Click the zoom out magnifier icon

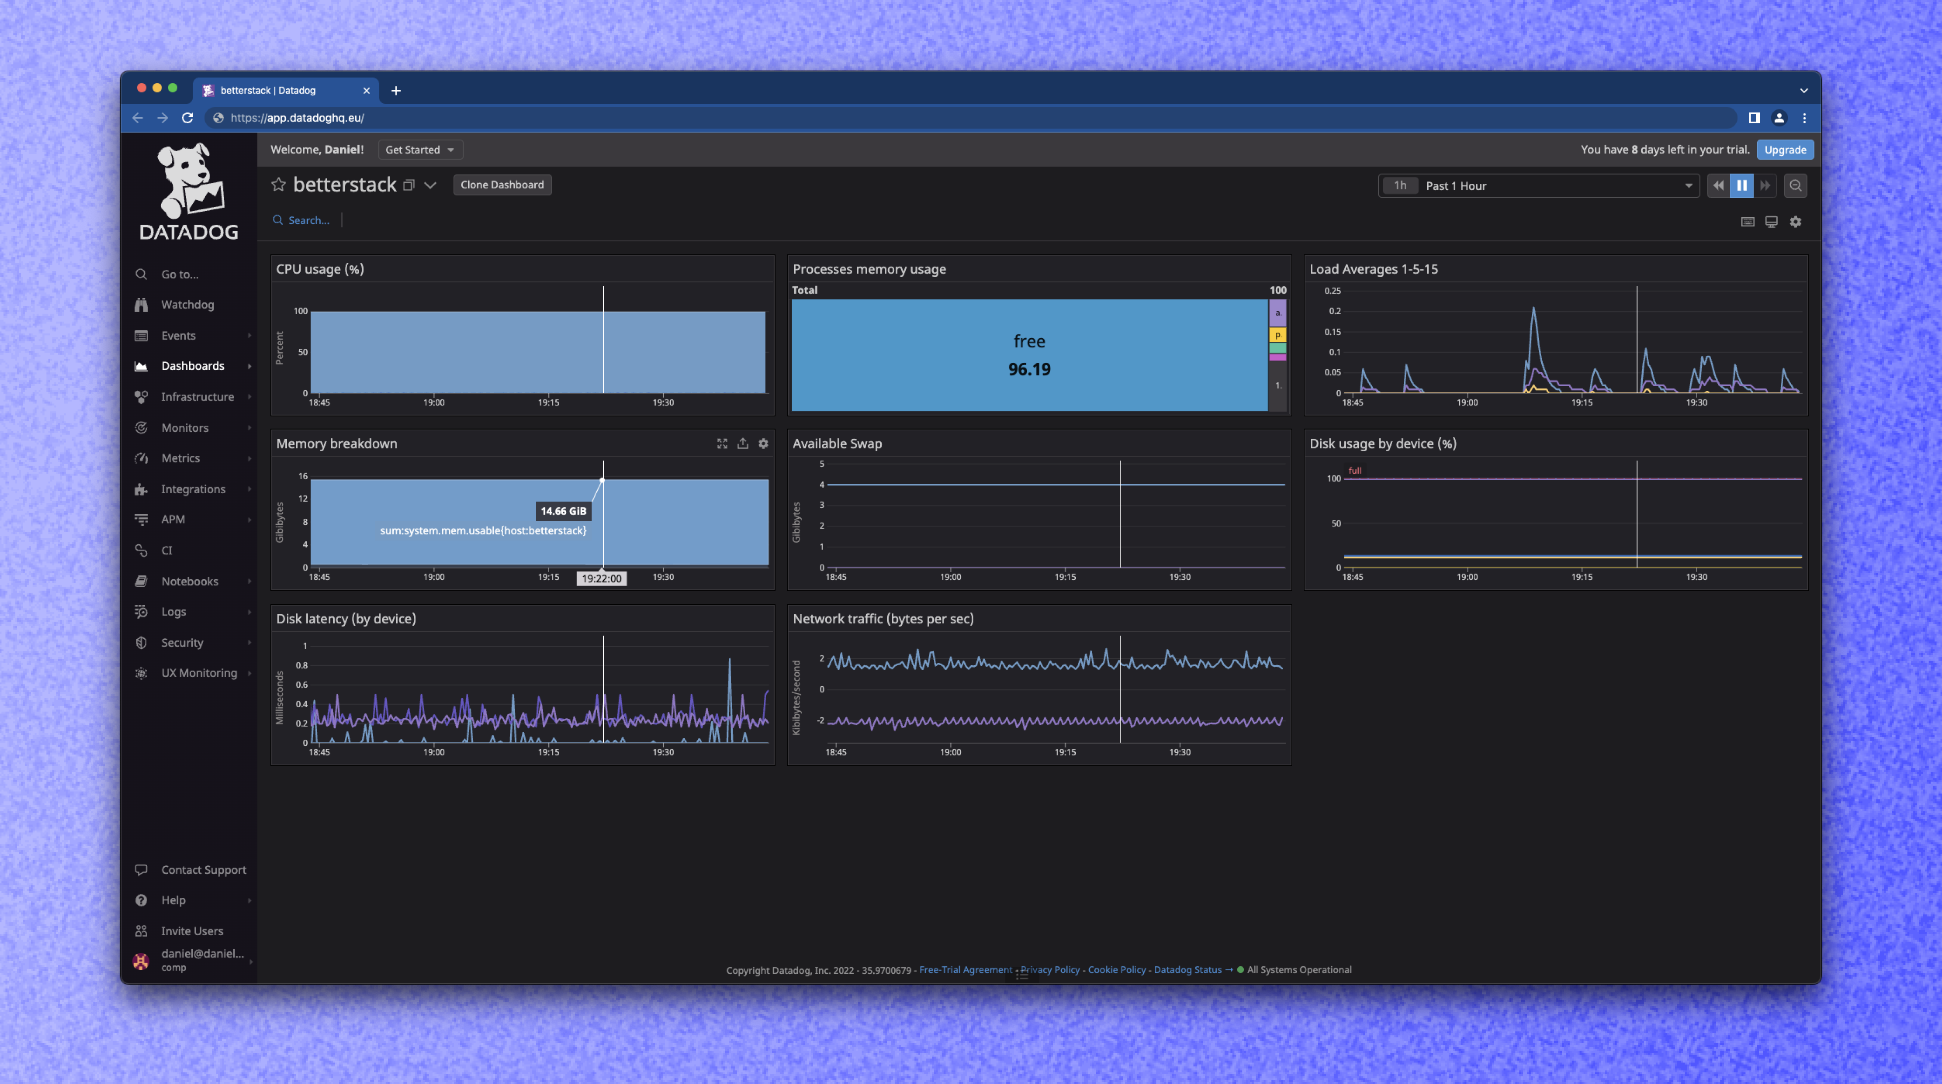(x=1796, y=185)
